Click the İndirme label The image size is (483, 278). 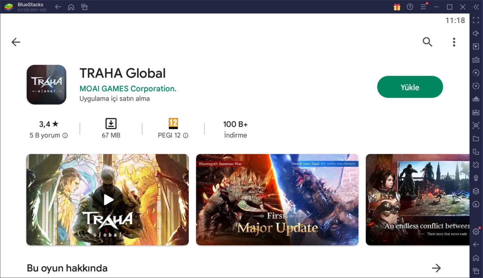pos(235,135)
